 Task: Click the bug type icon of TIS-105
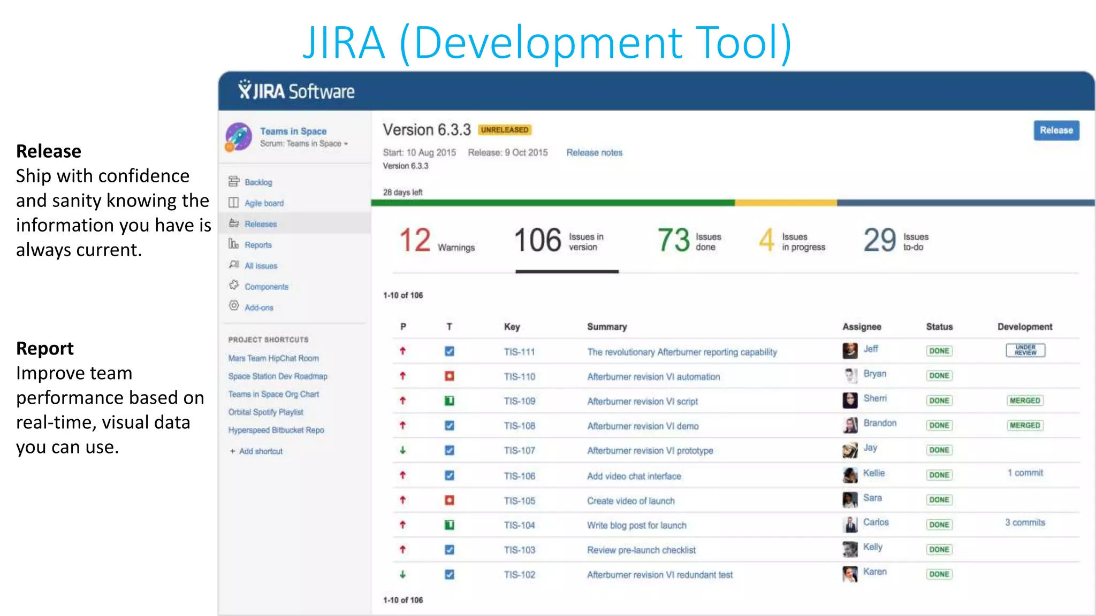(x=450, y=500)
